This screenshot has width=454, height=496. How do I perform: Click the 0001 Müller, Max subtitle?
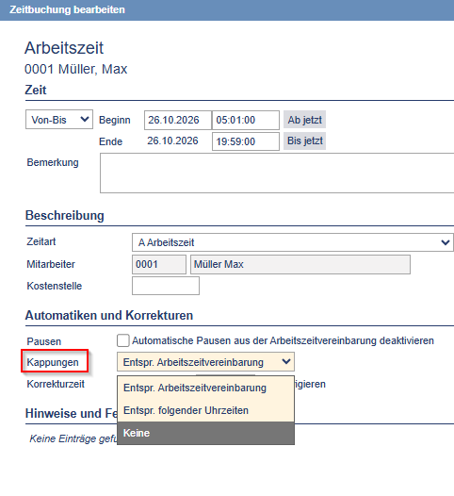tap(76, 69)
